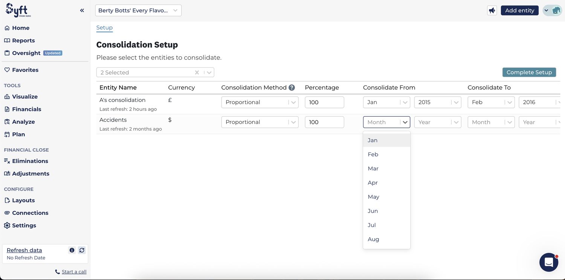Select Jan in the month list
This screenshot has height=280, width=565.
coord(386,140)
